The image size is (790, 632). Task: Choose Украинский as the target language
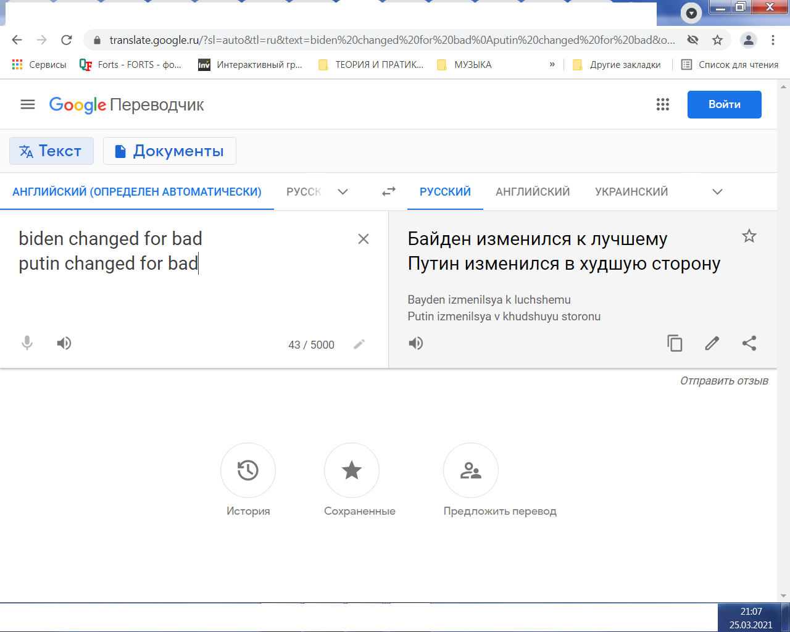pyautogui.click(x=631, y=192)
